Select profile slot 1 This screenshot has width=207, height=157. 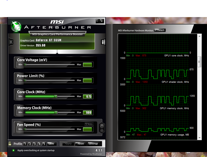coord(25,144)
